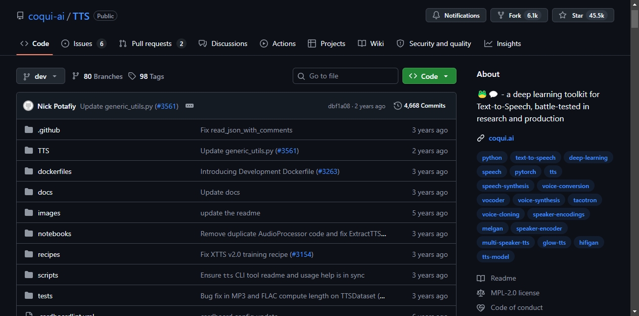Click the Wiki book icon
This screenshot has width=639, height=316.
362,43
